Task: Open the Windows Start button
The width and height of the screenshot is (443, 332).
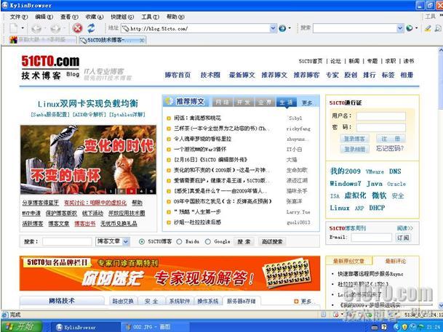Action: 21,327
